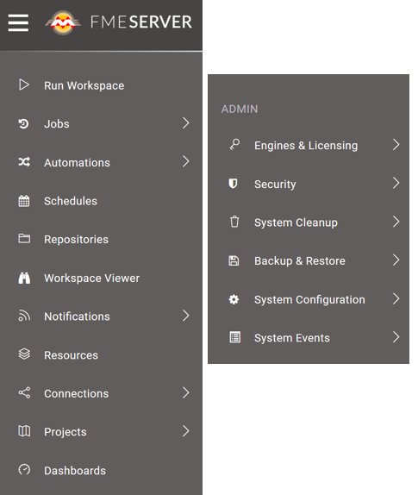Click the FME Server logo

tap(119, 22)
